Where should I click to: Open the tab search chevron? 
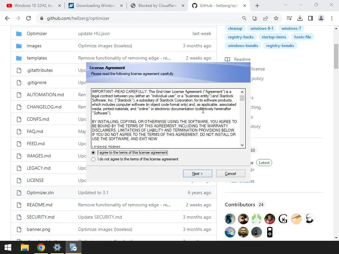click(x=286, y=5)
